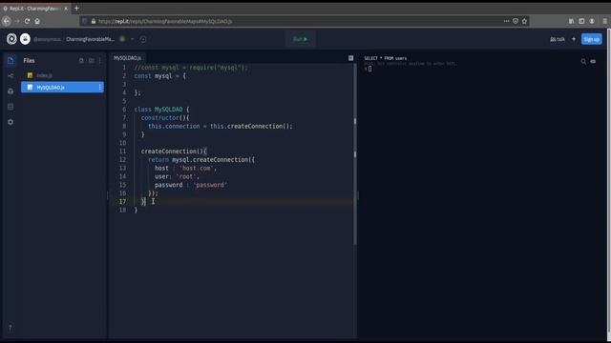Close the Repl.it browser tab

coord(66,9)
